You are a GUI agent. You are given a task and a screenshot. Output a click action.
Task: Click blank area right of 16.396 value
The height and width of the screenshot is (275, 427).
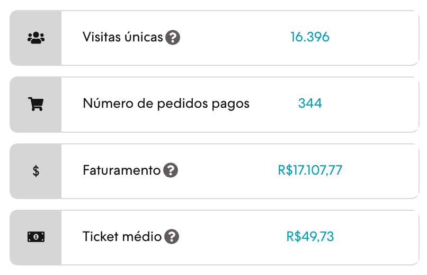(376, 38)
